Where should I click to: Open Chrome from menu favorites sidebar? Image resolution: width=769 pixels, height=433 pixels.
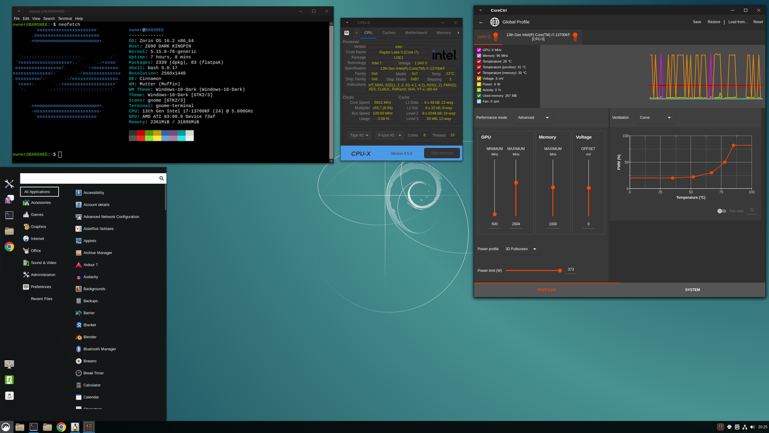[x=9, y=247]
